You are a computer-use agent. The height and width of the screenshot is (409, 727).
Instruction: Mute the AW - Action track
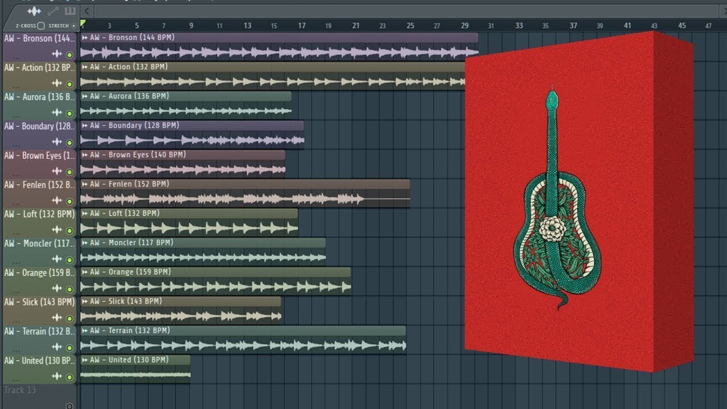click(69, 85)
